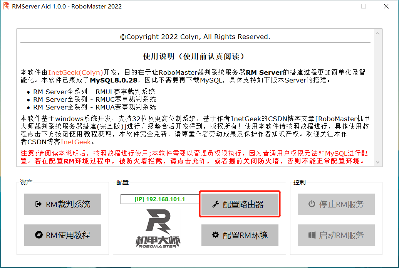Click the MySQL8.0.28 bold text
399x268 pixels.
(x=114, y=80)
